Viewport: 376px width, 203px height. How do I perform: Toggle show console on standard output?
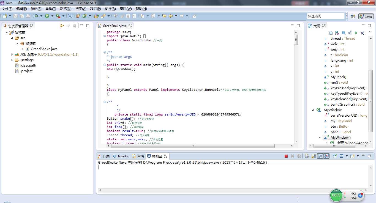[x=320, y=156]
